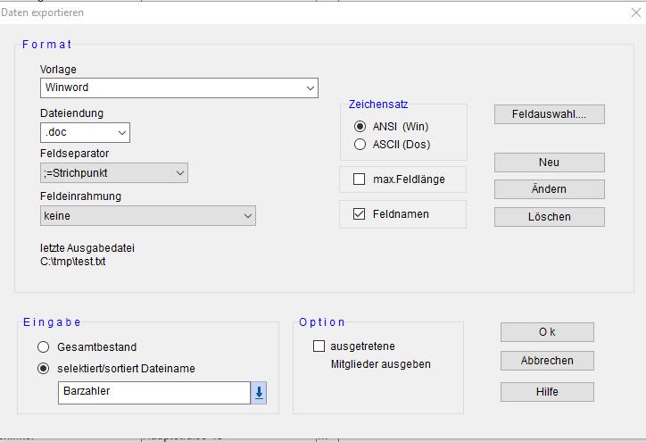Confirm export with the Ok button

tap(547, 332)
